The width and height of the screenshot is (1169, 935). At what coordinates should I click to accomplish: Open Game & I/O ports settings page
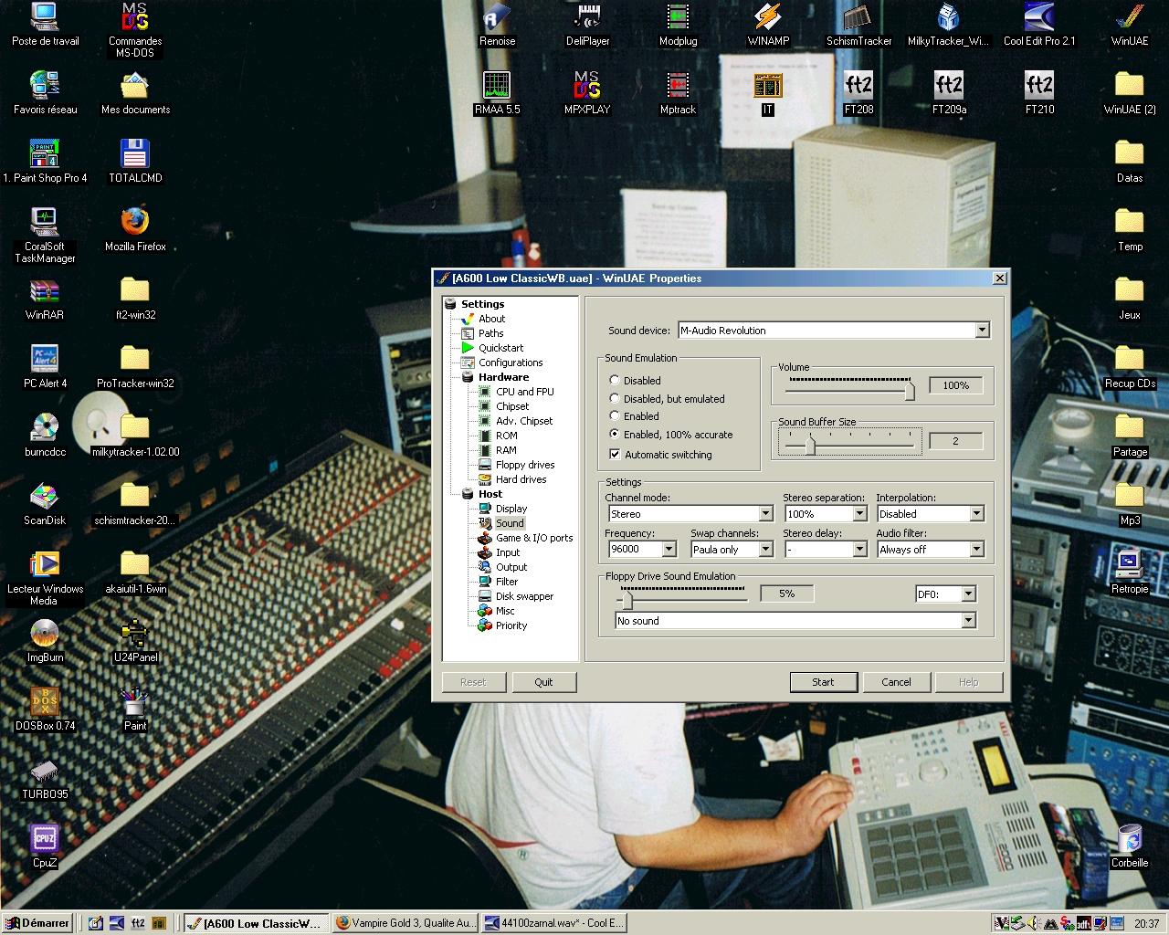(534, 538)
